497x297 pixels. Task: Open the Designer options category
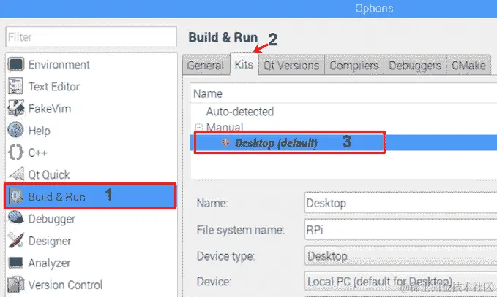[50, 241]
